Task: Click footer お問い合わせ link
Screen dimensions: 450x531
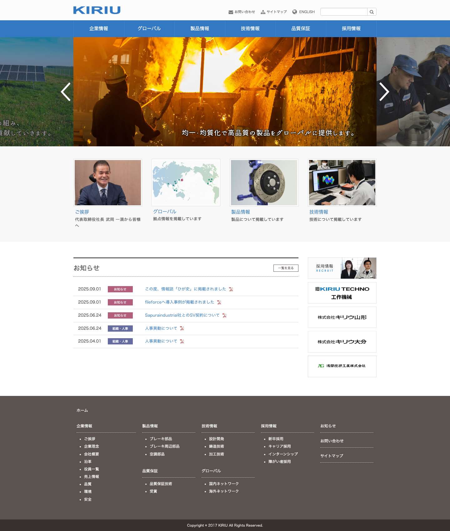Action: (332, 441)
